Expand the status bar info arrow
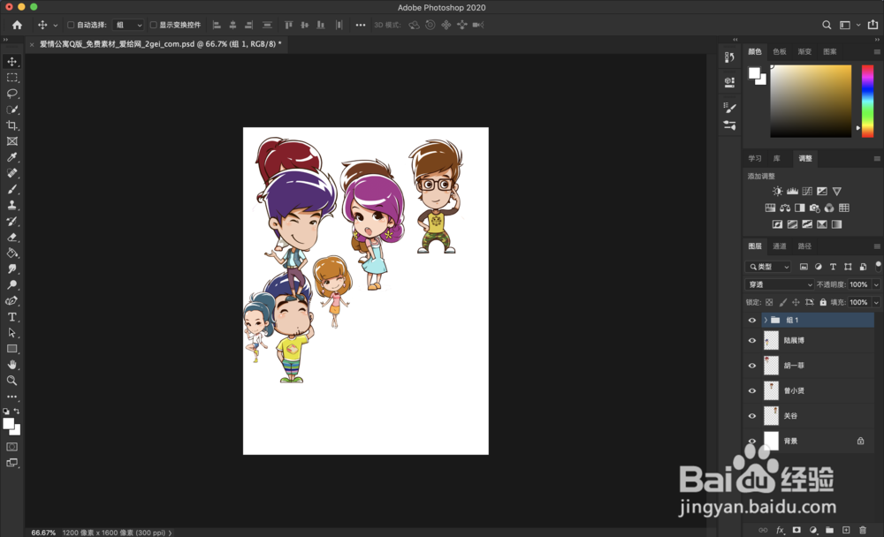The image size is (884, 537). (x=170, y=533)
